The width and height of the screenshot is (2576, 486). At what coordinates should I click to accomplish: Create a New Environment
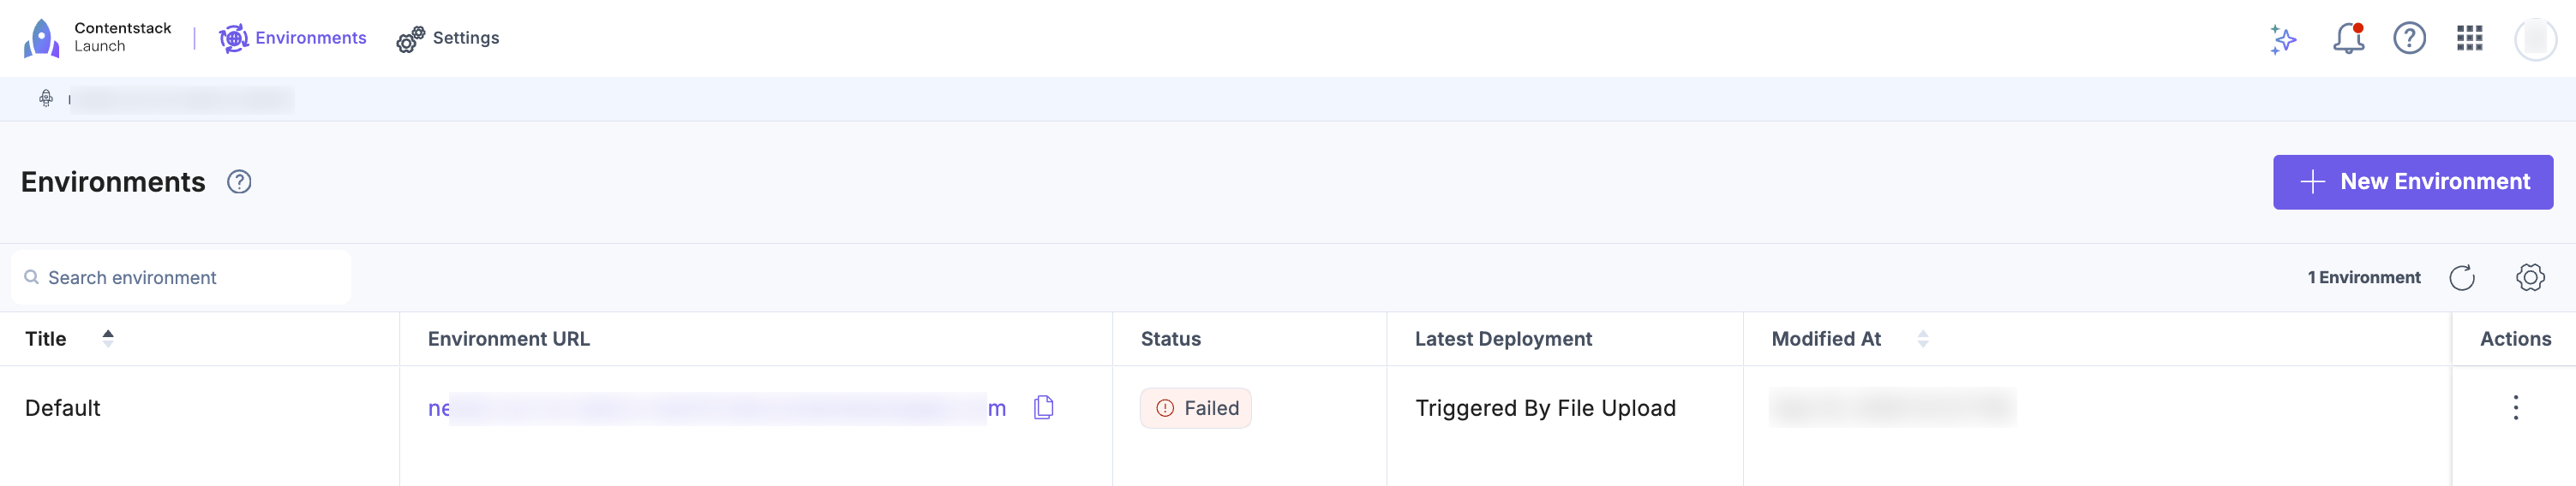[x=2412, y=181]
